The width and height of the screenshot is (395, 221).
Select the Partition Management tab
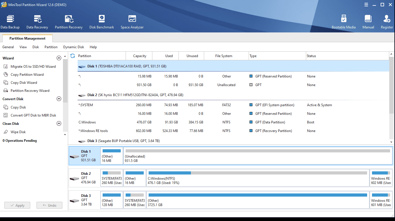point(27,38)
